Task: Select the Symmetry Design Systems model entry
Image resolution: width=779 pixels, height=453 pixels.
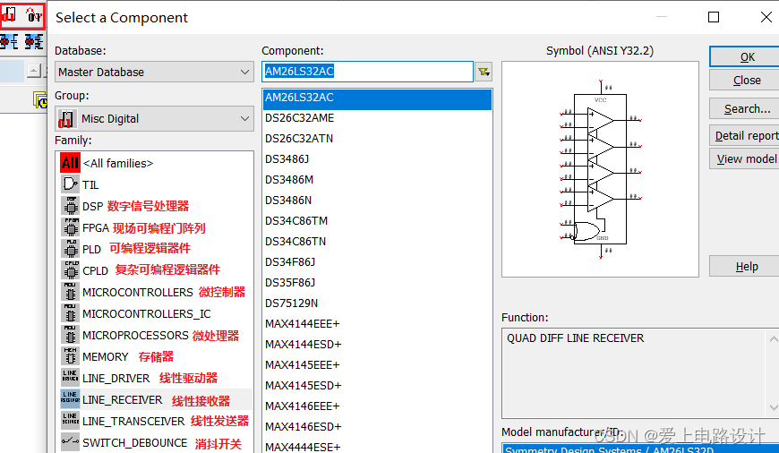Action: (x=641, y=449)
